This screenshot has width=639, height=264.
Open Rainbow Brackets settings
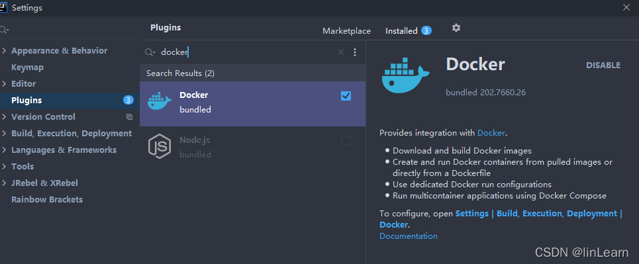pyautogui.click(x=47, y=200)
